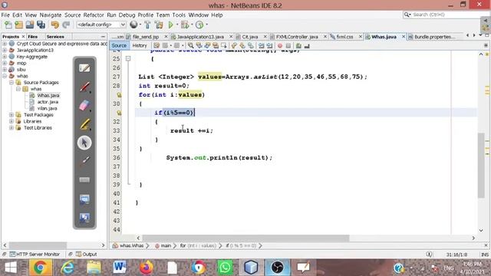Open the Tools menu
The height and width of the screenshot is (276, 491).
coord(179,15)
